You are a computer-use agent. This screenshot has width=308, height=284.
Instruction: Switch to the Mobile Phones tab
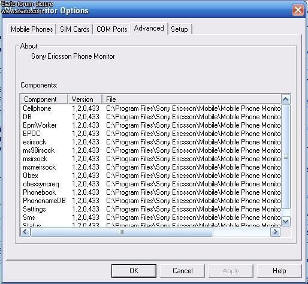click(32, 29)
